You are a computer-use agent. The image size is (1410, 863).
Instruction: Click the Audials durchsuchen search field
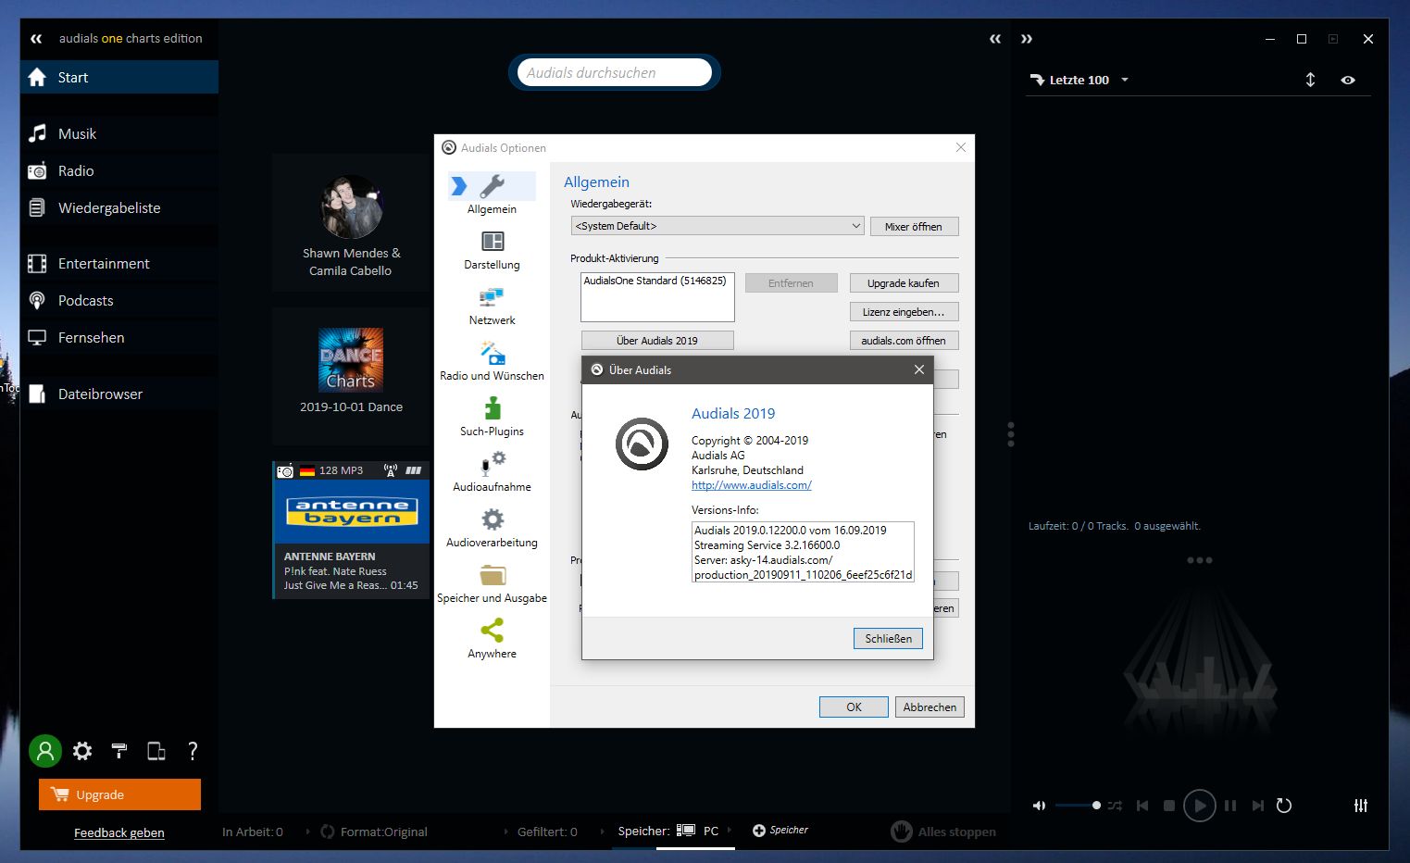coord(614,72)
